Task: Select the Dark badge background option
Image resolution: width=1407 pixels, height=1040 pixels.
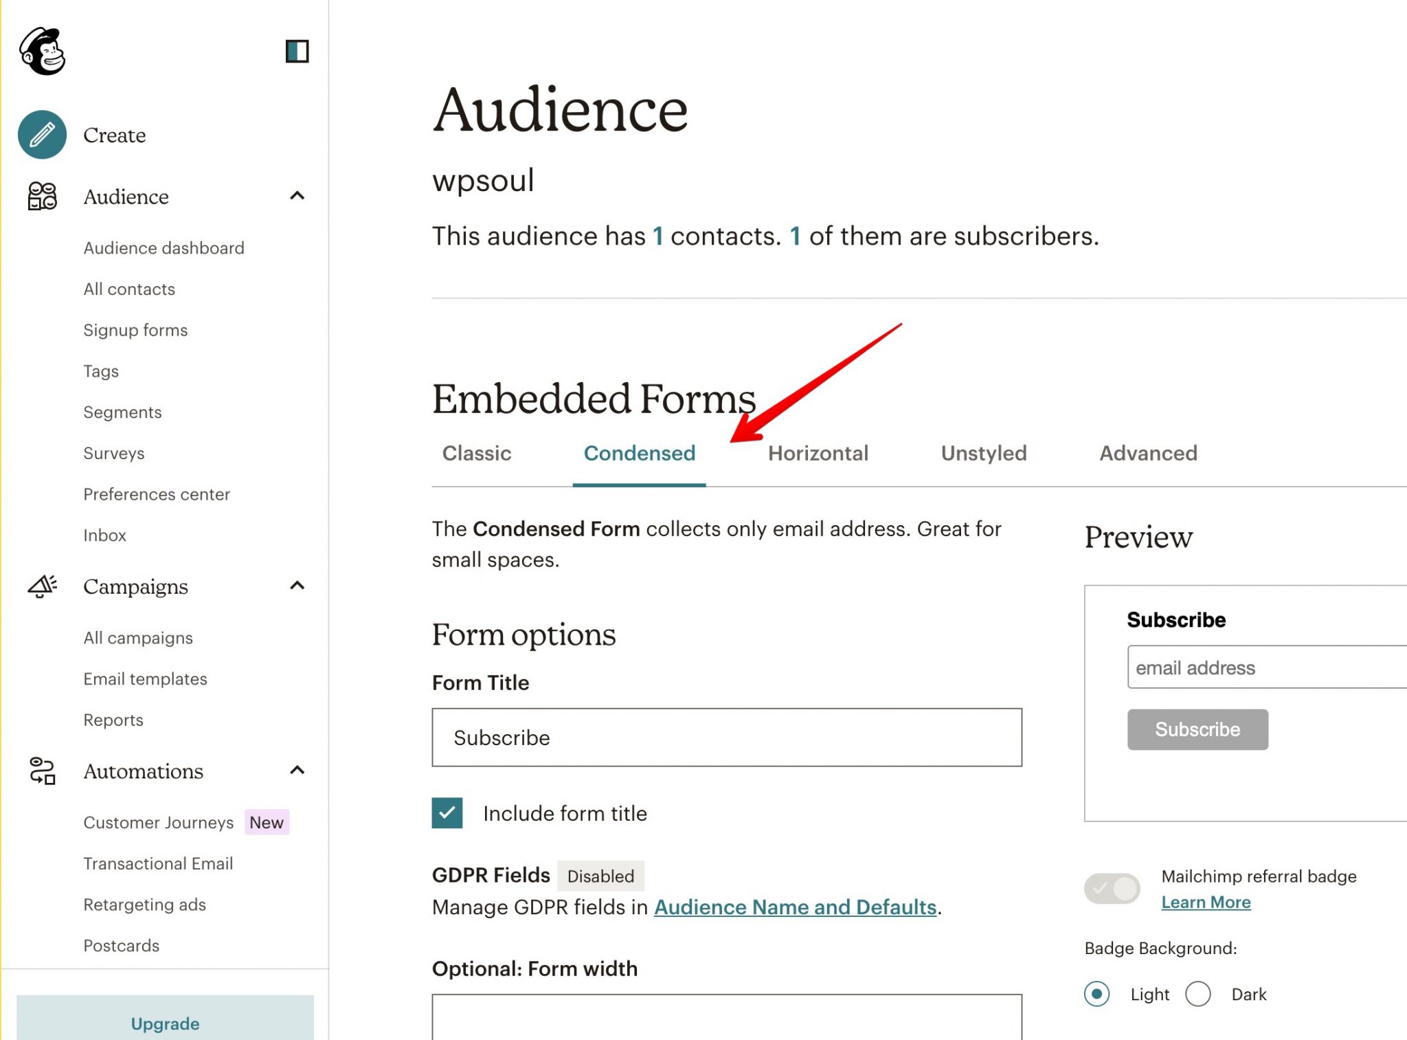Action: pyautogui.click(x=1198, y=994)
